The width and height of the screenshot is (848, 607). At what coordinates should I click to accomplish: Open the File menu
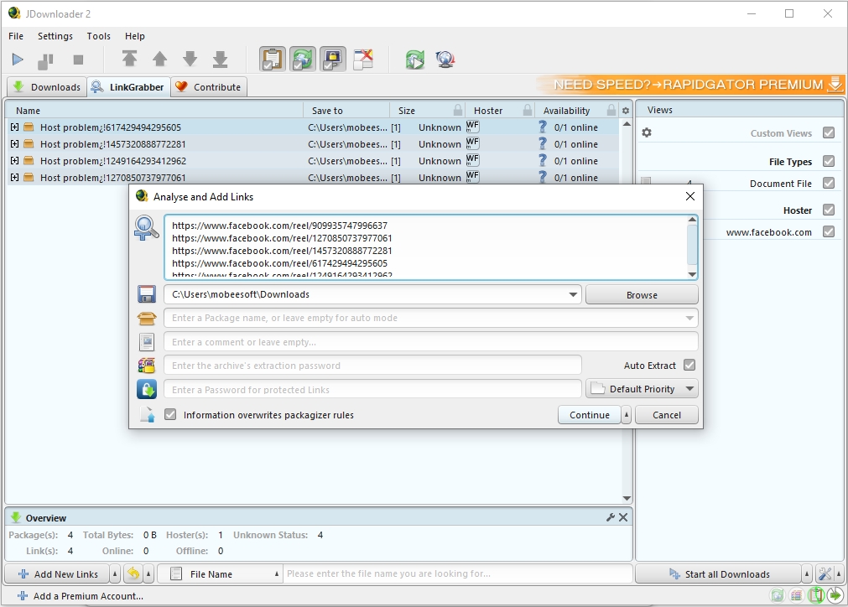(x=16, y=36)
